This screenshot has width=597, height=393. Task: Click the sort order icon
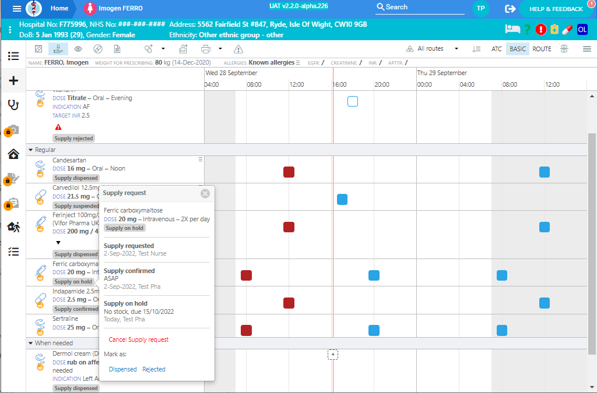tap(476, 49)
